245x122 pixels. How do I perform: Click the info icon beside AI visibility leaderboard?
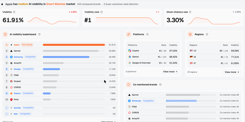click(x=40, y=34)
